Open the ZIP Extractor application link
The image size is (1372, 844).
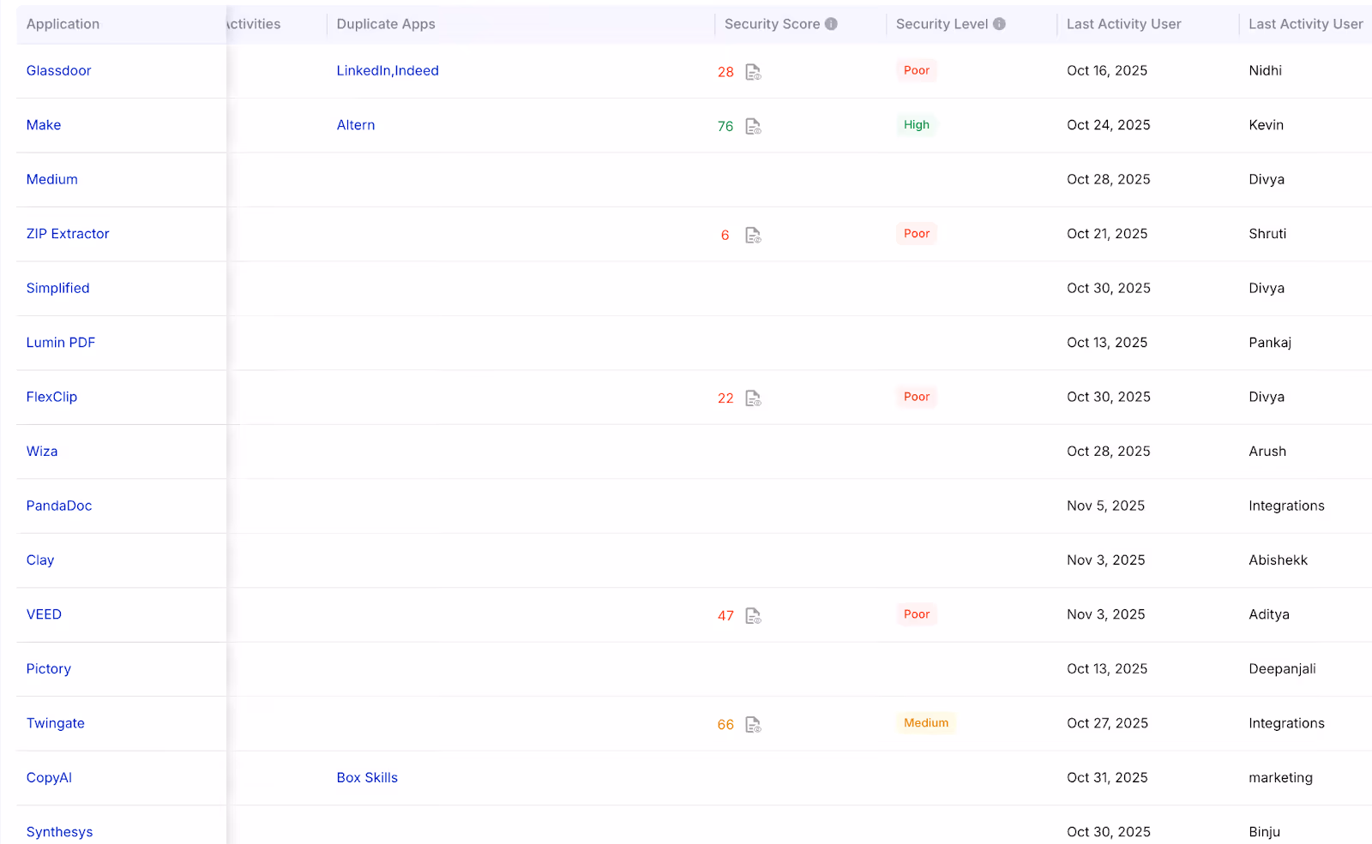(x=68, y=234)
